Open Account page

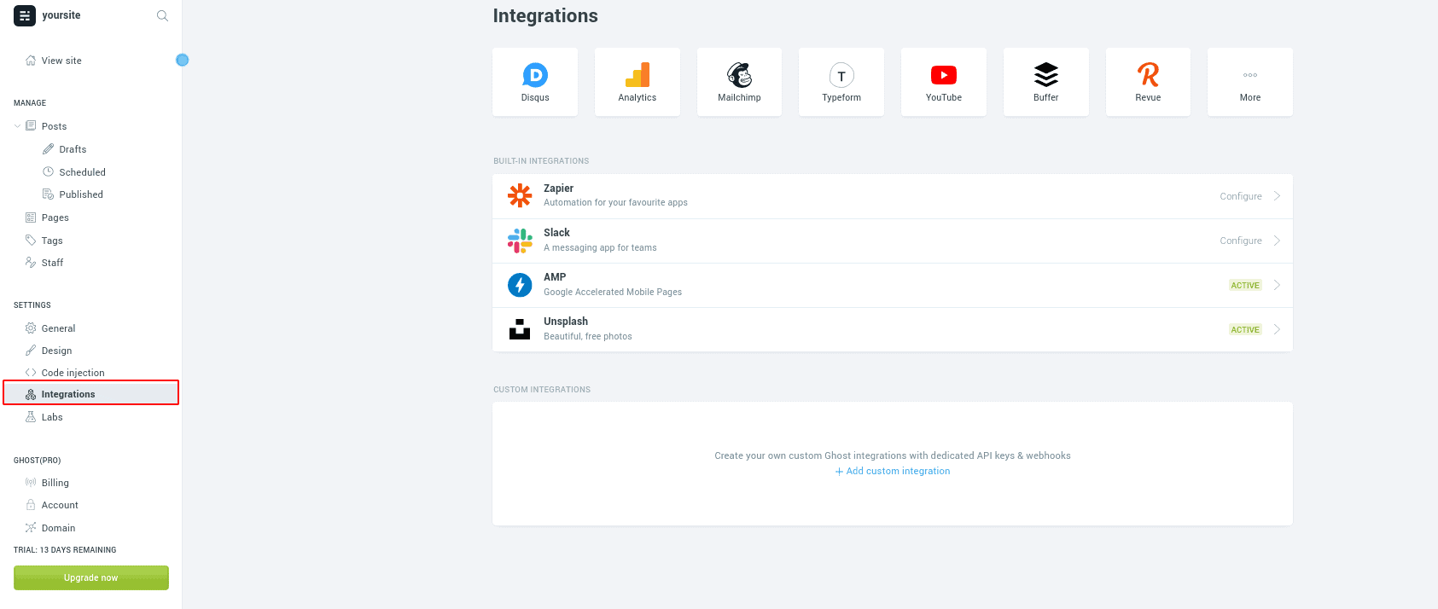60,505
